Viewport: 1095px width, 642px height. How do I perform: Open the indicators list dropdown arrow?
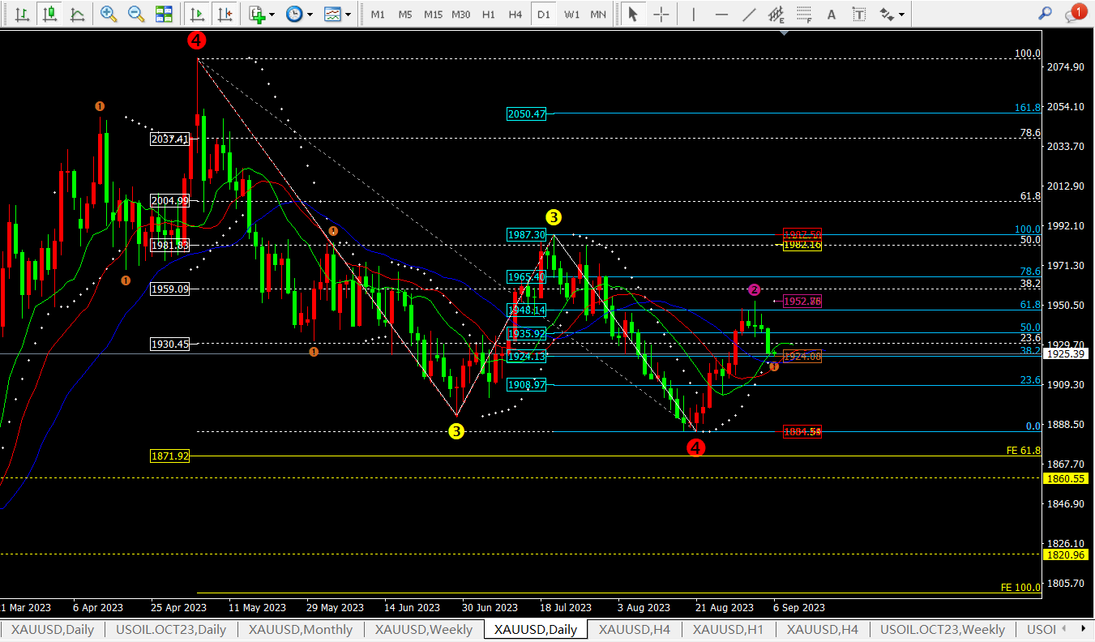272,14
